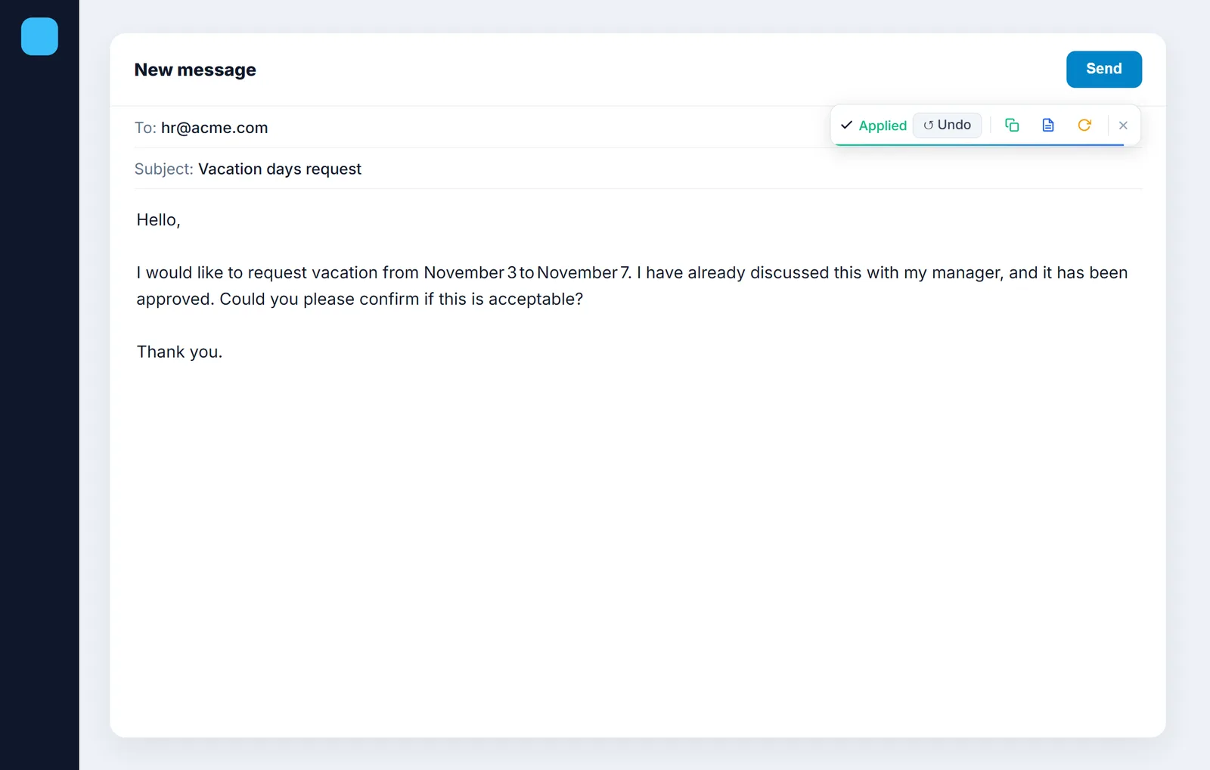Click the Subject line Vacation days request
Viewport: 1210px width, 770px height.
coord(279,169)
